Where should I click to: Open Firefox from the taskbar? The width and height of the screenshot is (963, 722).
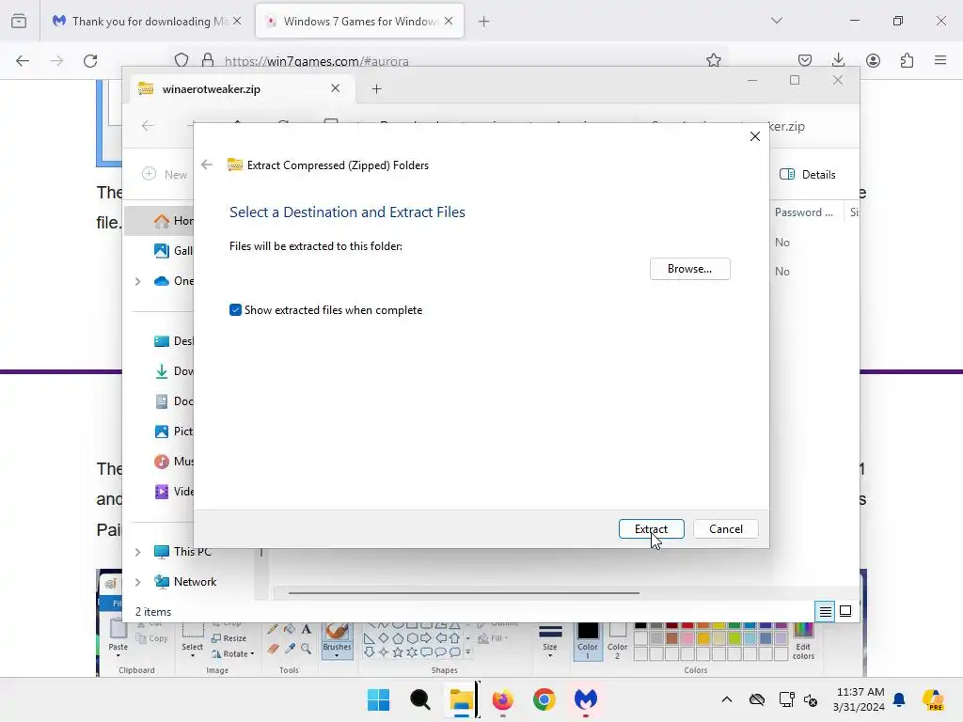click(503, 699)
